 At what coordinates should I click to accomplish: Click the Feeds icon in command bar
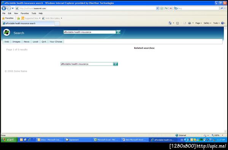177,23
